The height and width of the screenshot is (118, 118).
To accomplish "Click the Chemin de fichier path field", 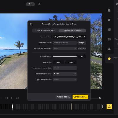I will coord(65,43).
